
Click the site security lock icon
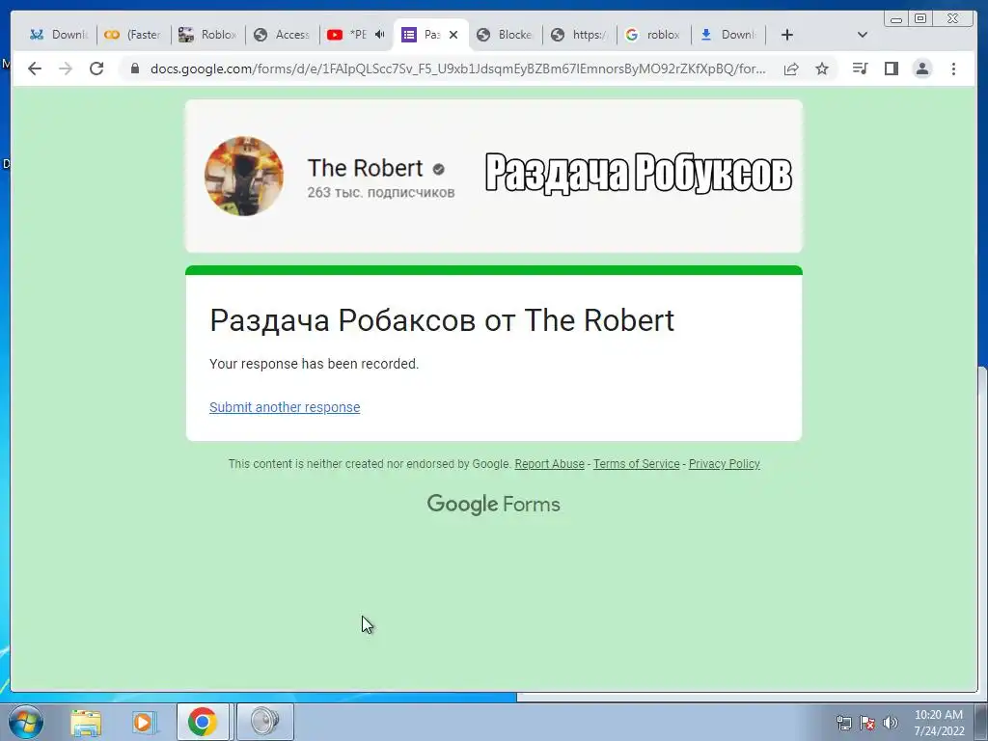pyautogui.click(x=134, y=69)
